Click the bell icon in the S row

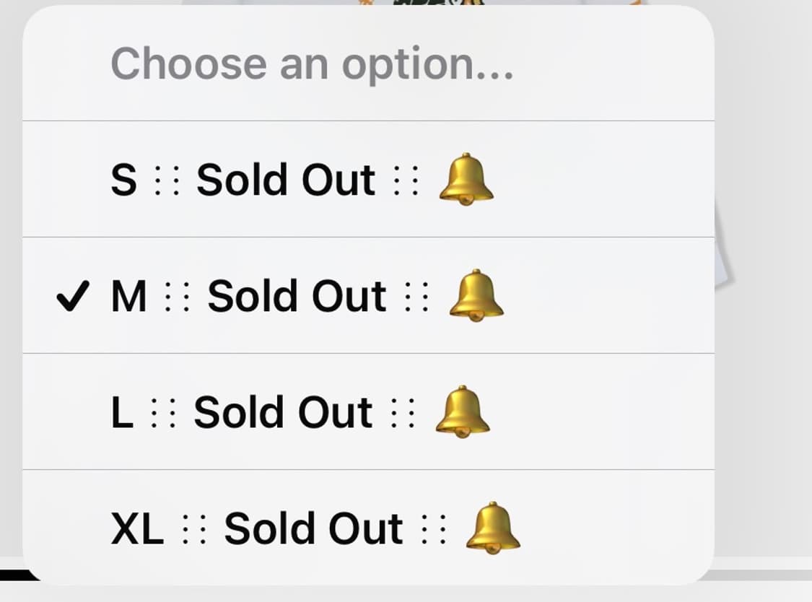pos(466,180)
